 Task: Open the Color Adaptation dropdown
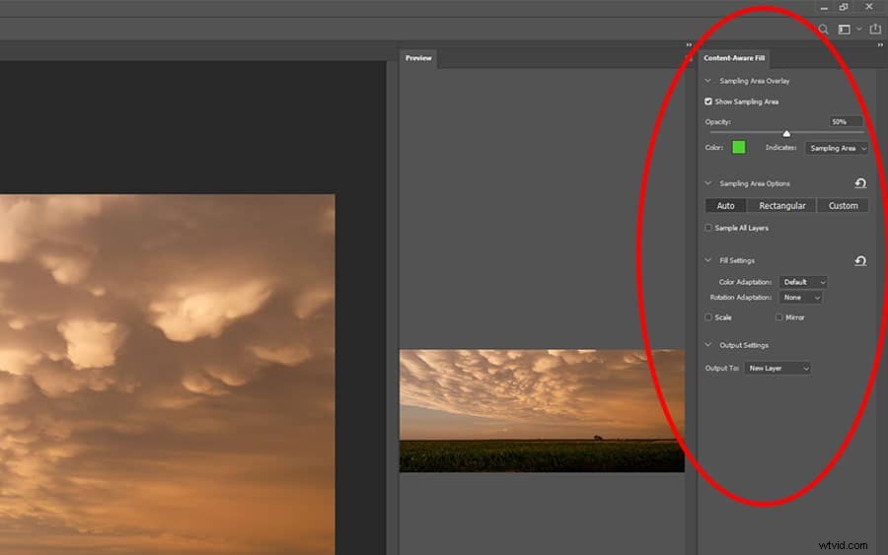pyautogui.click(x=803, y=282)
